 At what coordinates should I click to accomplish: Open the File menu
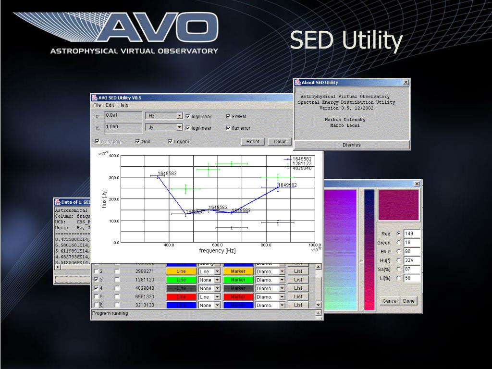97,105
